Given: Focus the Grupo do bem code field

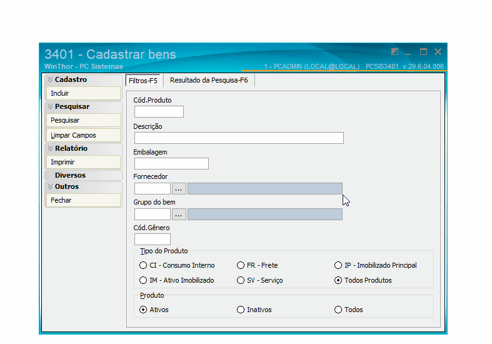Looking at the screenshot, I should tap(153, 215).
